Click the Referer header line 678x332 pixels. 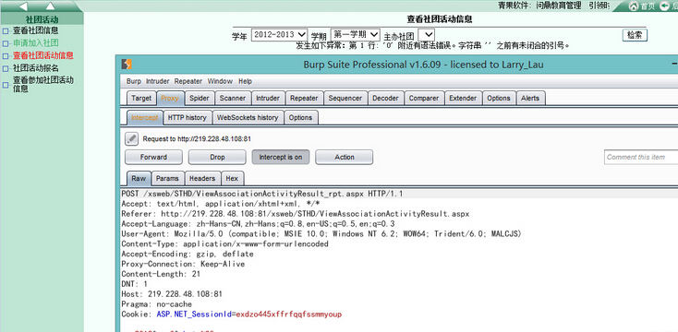(x=296, y=214)
